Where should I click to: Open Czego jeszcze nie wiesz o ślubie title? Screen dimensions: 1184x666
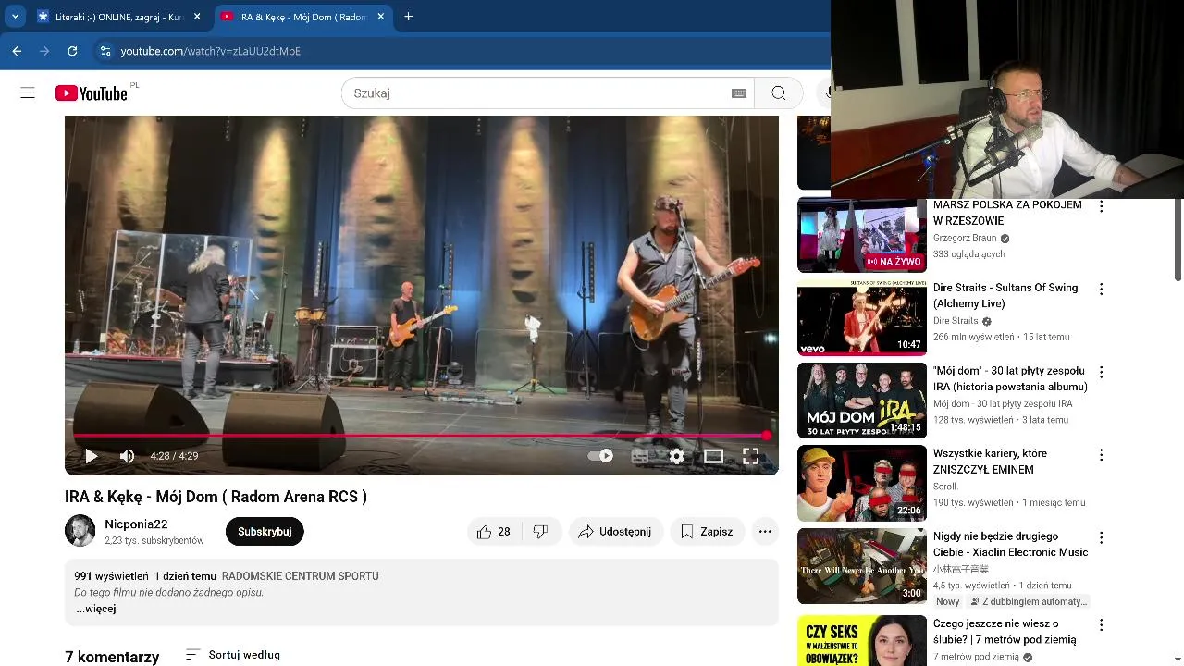(1005, 632)
